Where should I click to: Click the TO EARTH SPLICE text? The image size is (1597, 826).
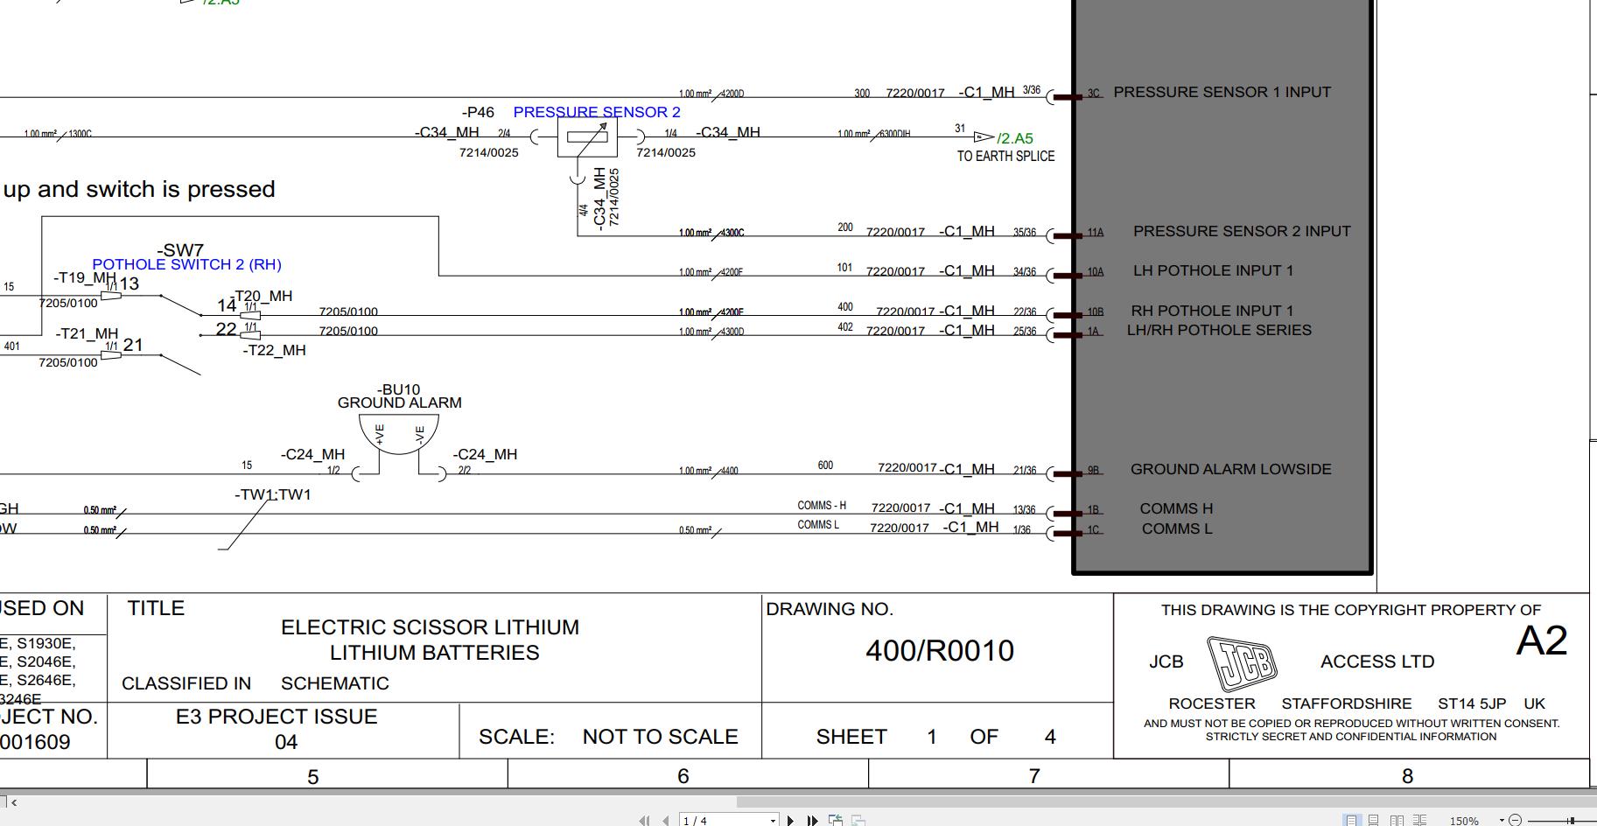point(1005,157)
